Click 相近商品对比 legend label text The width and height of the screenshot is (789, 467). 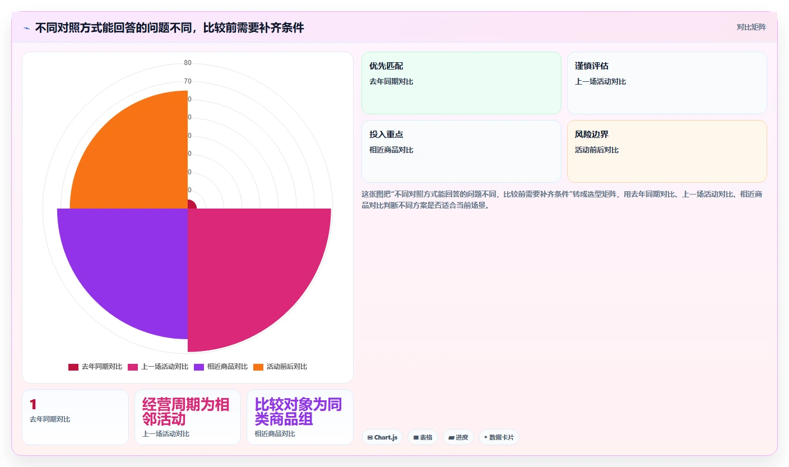pos(228,367)
